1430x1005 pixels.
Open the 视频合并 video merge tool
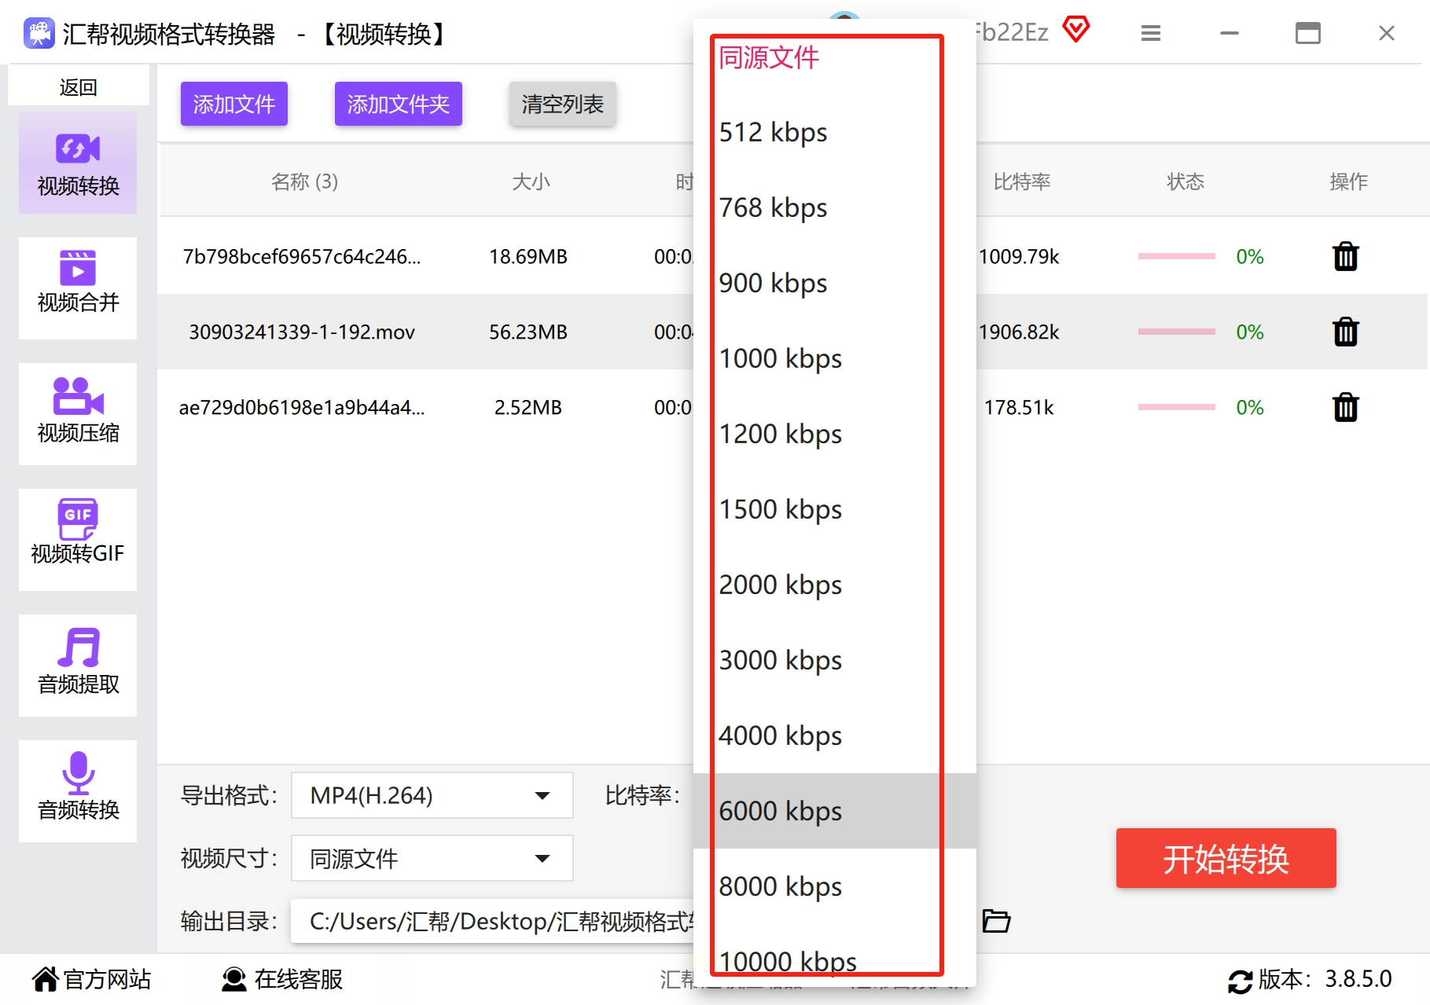click(78, 288)
